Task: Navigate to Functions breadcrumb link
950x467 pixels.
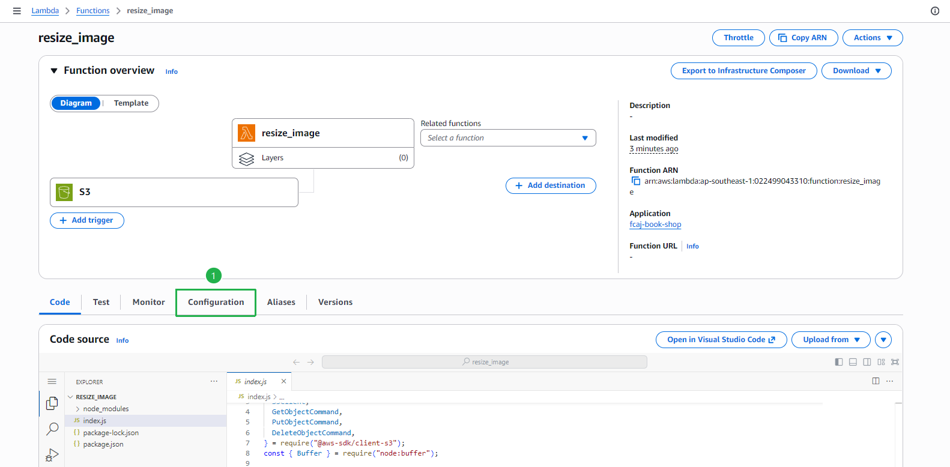Action: [93, 11]
